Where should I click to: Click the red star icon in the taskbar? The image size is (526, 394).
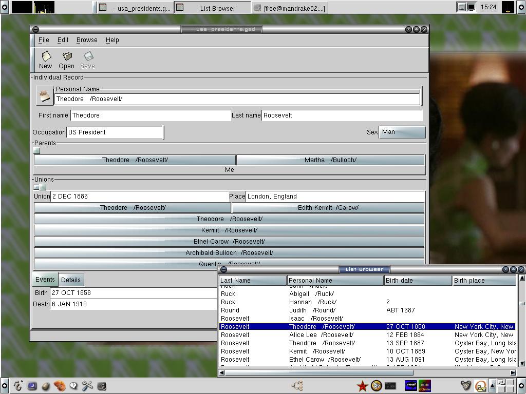[362, 385]
